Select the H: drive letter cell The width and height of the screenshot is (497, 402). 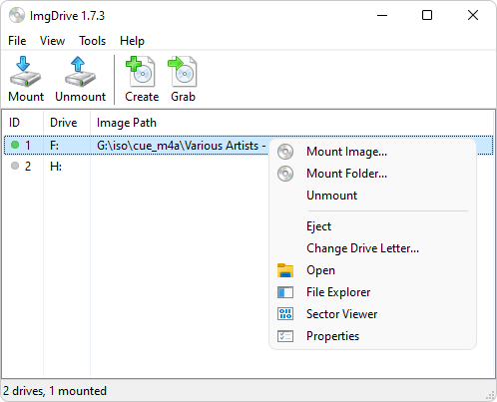coord(56,167)
